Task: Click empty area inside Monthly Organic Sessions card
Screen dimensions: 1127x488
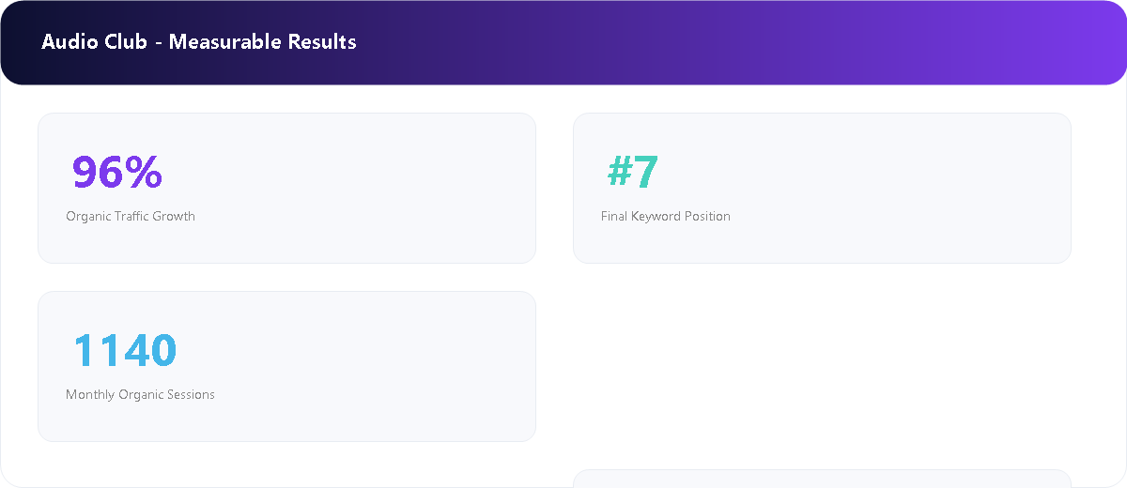Action: pos(376,366)
